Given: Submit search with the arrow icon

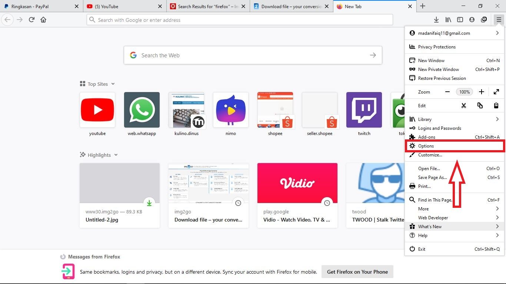Looking at the screenshot, I should coord(373,55).
